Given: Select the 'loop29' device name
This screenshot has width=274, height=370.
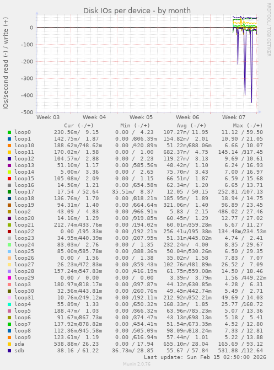Looking at the screenshot, I should pos(24,277).
